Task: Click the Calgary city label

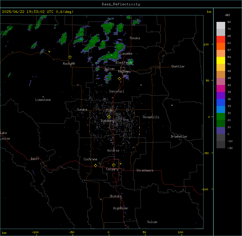Action: coord(112,169)
